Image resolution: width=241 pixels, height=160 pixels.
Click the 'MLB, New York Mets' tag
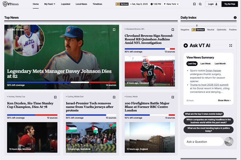(x=15, y=30)
